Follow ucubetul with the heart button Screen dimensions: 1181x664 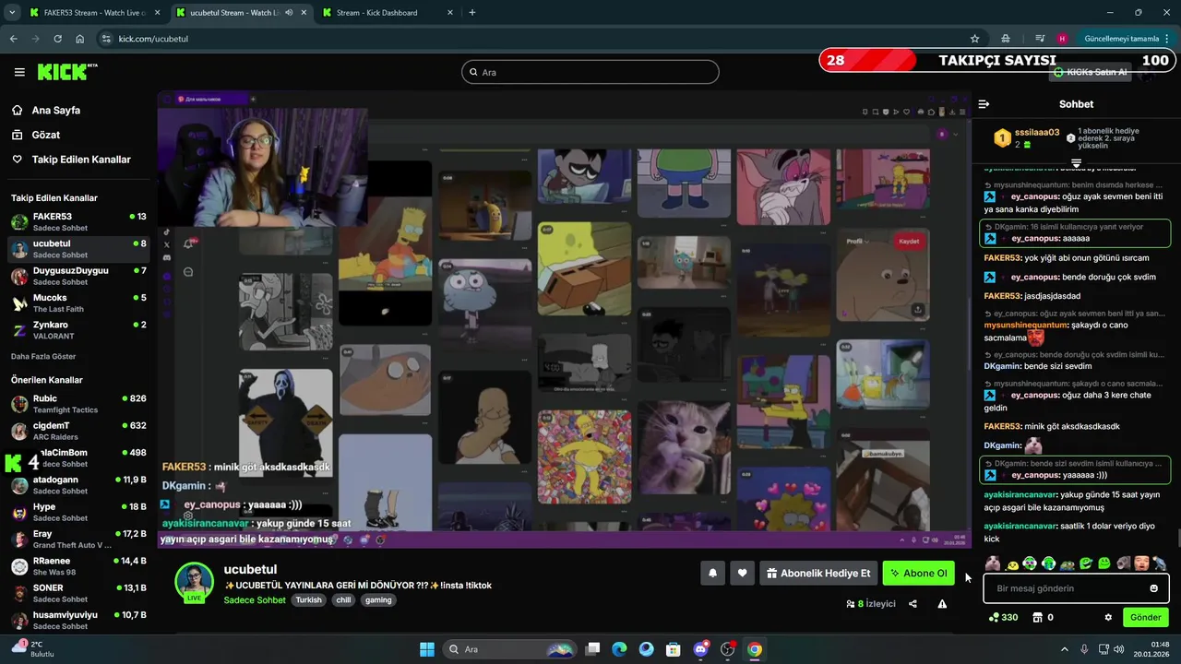point(742,573)
